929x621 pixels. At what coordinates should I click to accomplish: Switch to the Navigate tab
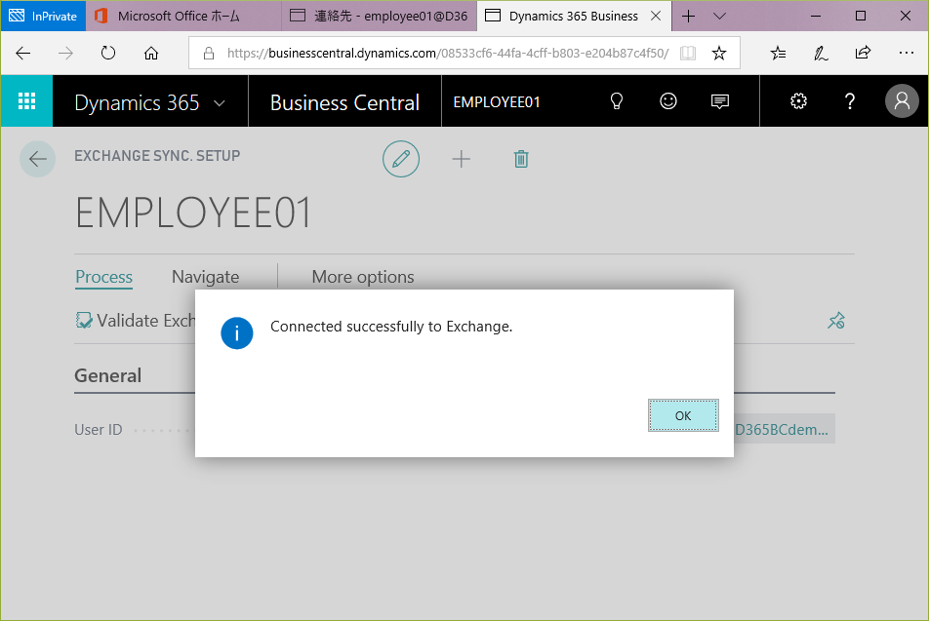(206, 277)
